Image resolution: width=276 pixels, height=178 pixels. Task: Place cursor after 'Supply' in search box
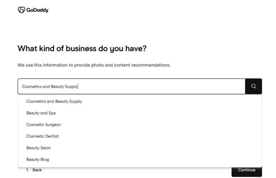pyautogui.click(x=78, y=86)
